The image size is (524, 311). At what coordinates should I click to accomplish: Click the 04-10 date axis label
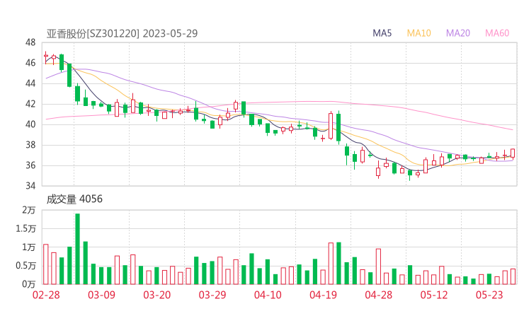pos(268,295)
